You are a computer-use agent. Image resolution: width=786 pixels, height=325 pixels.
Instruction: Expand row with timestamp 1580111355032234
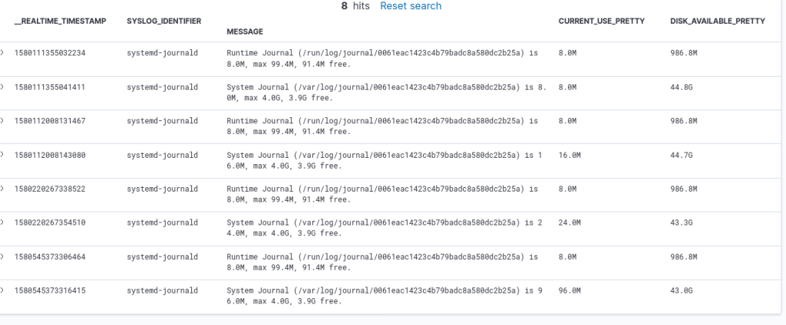[x=2, y=53]
